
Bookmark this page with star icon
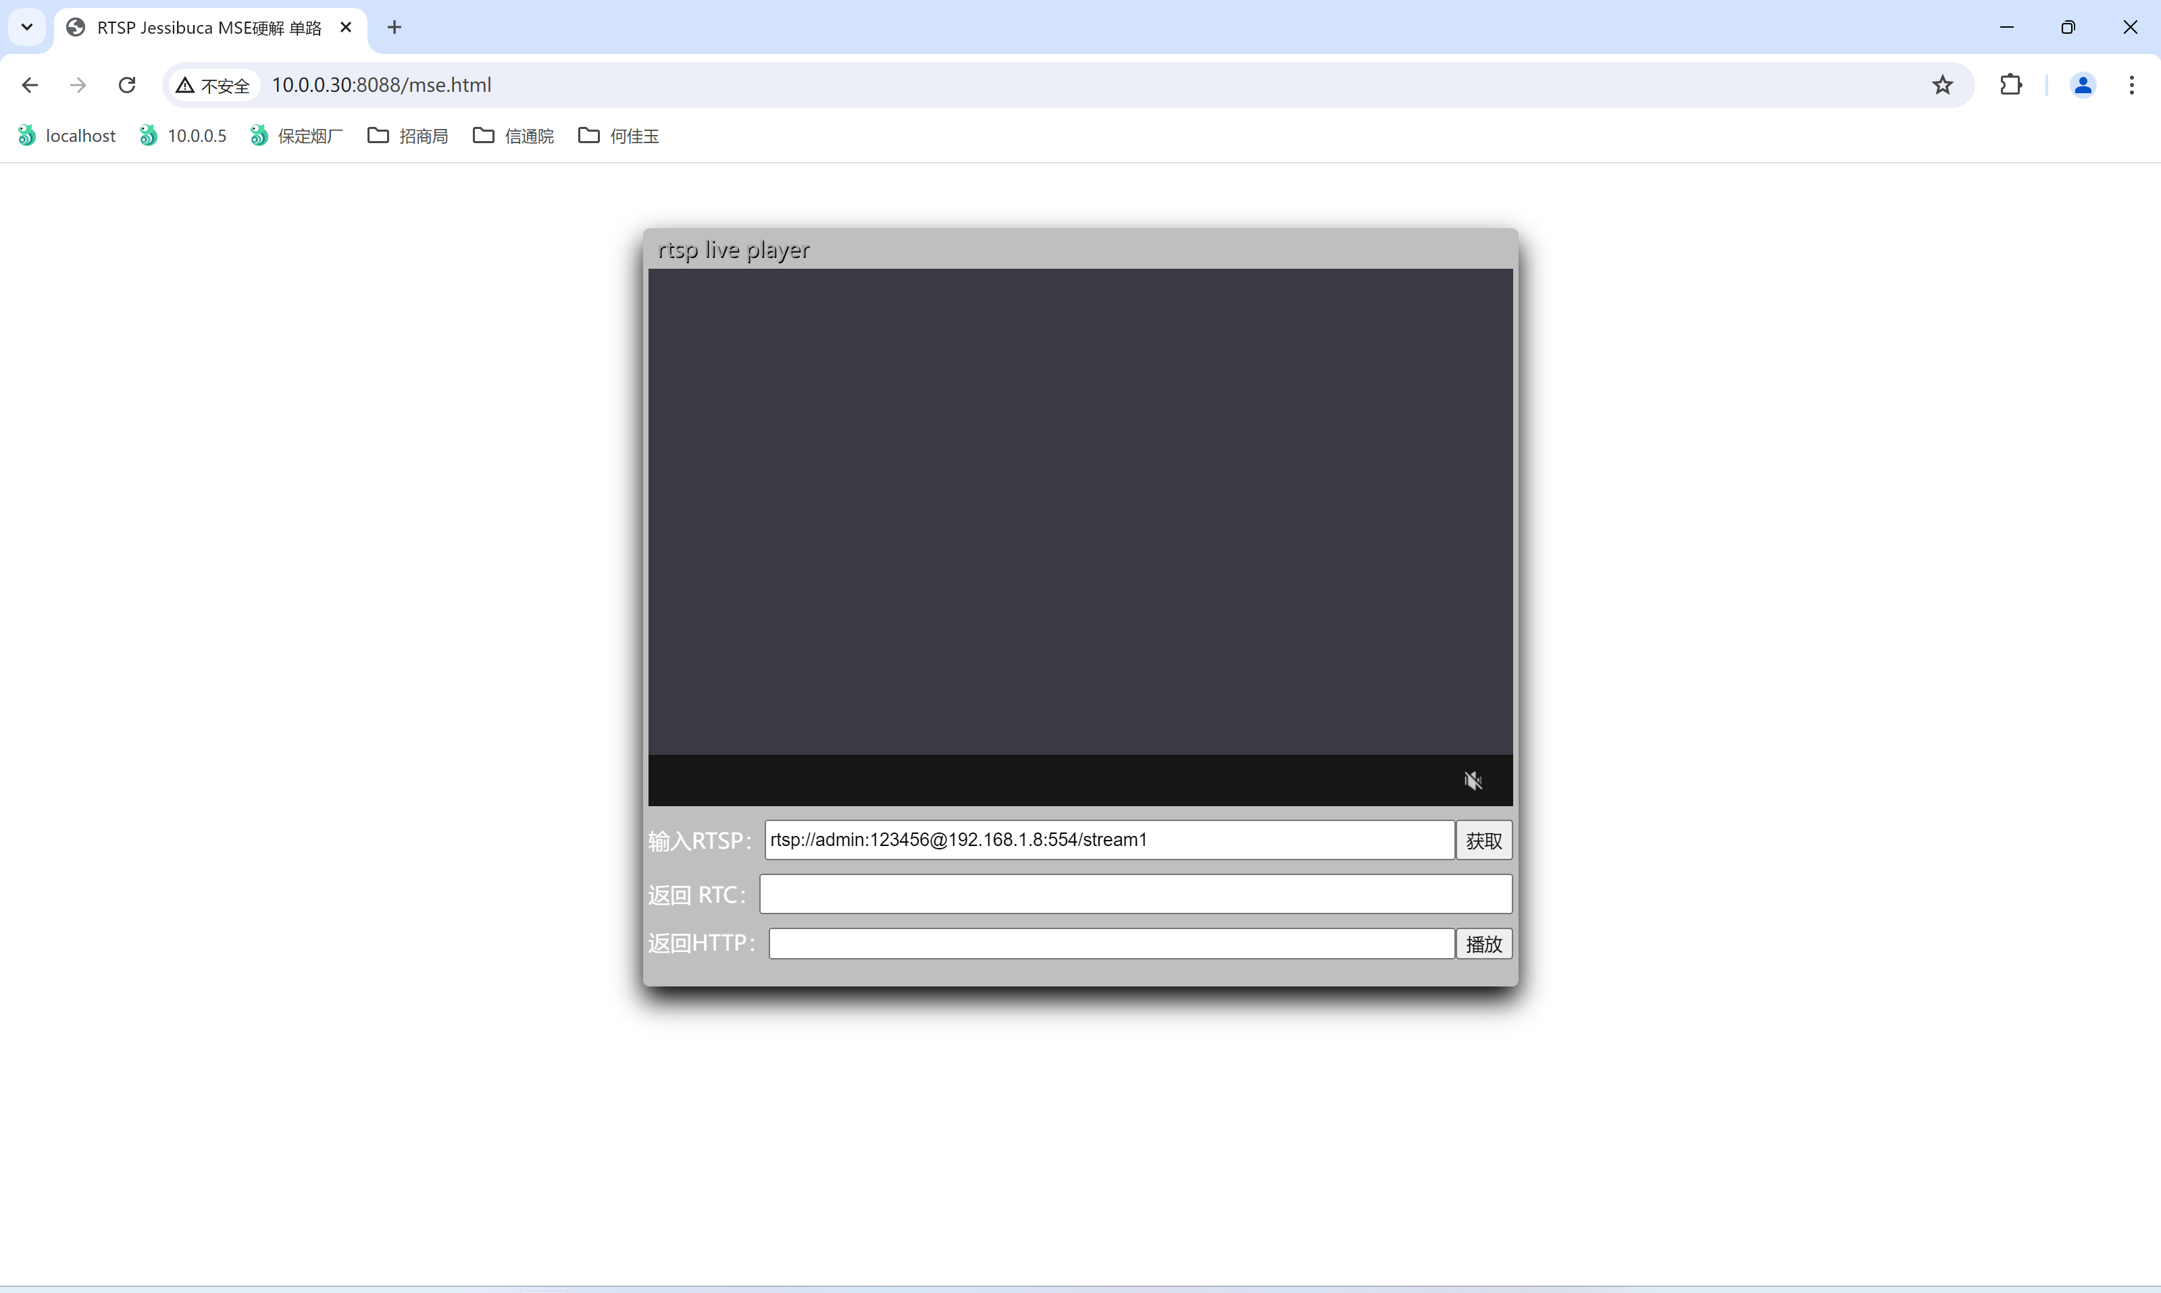pyautogui.click(x=1942, y=84)
